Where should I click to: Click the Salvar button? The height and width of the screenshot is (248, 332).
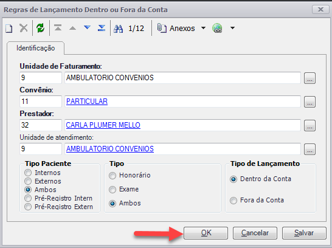point(304,233)
